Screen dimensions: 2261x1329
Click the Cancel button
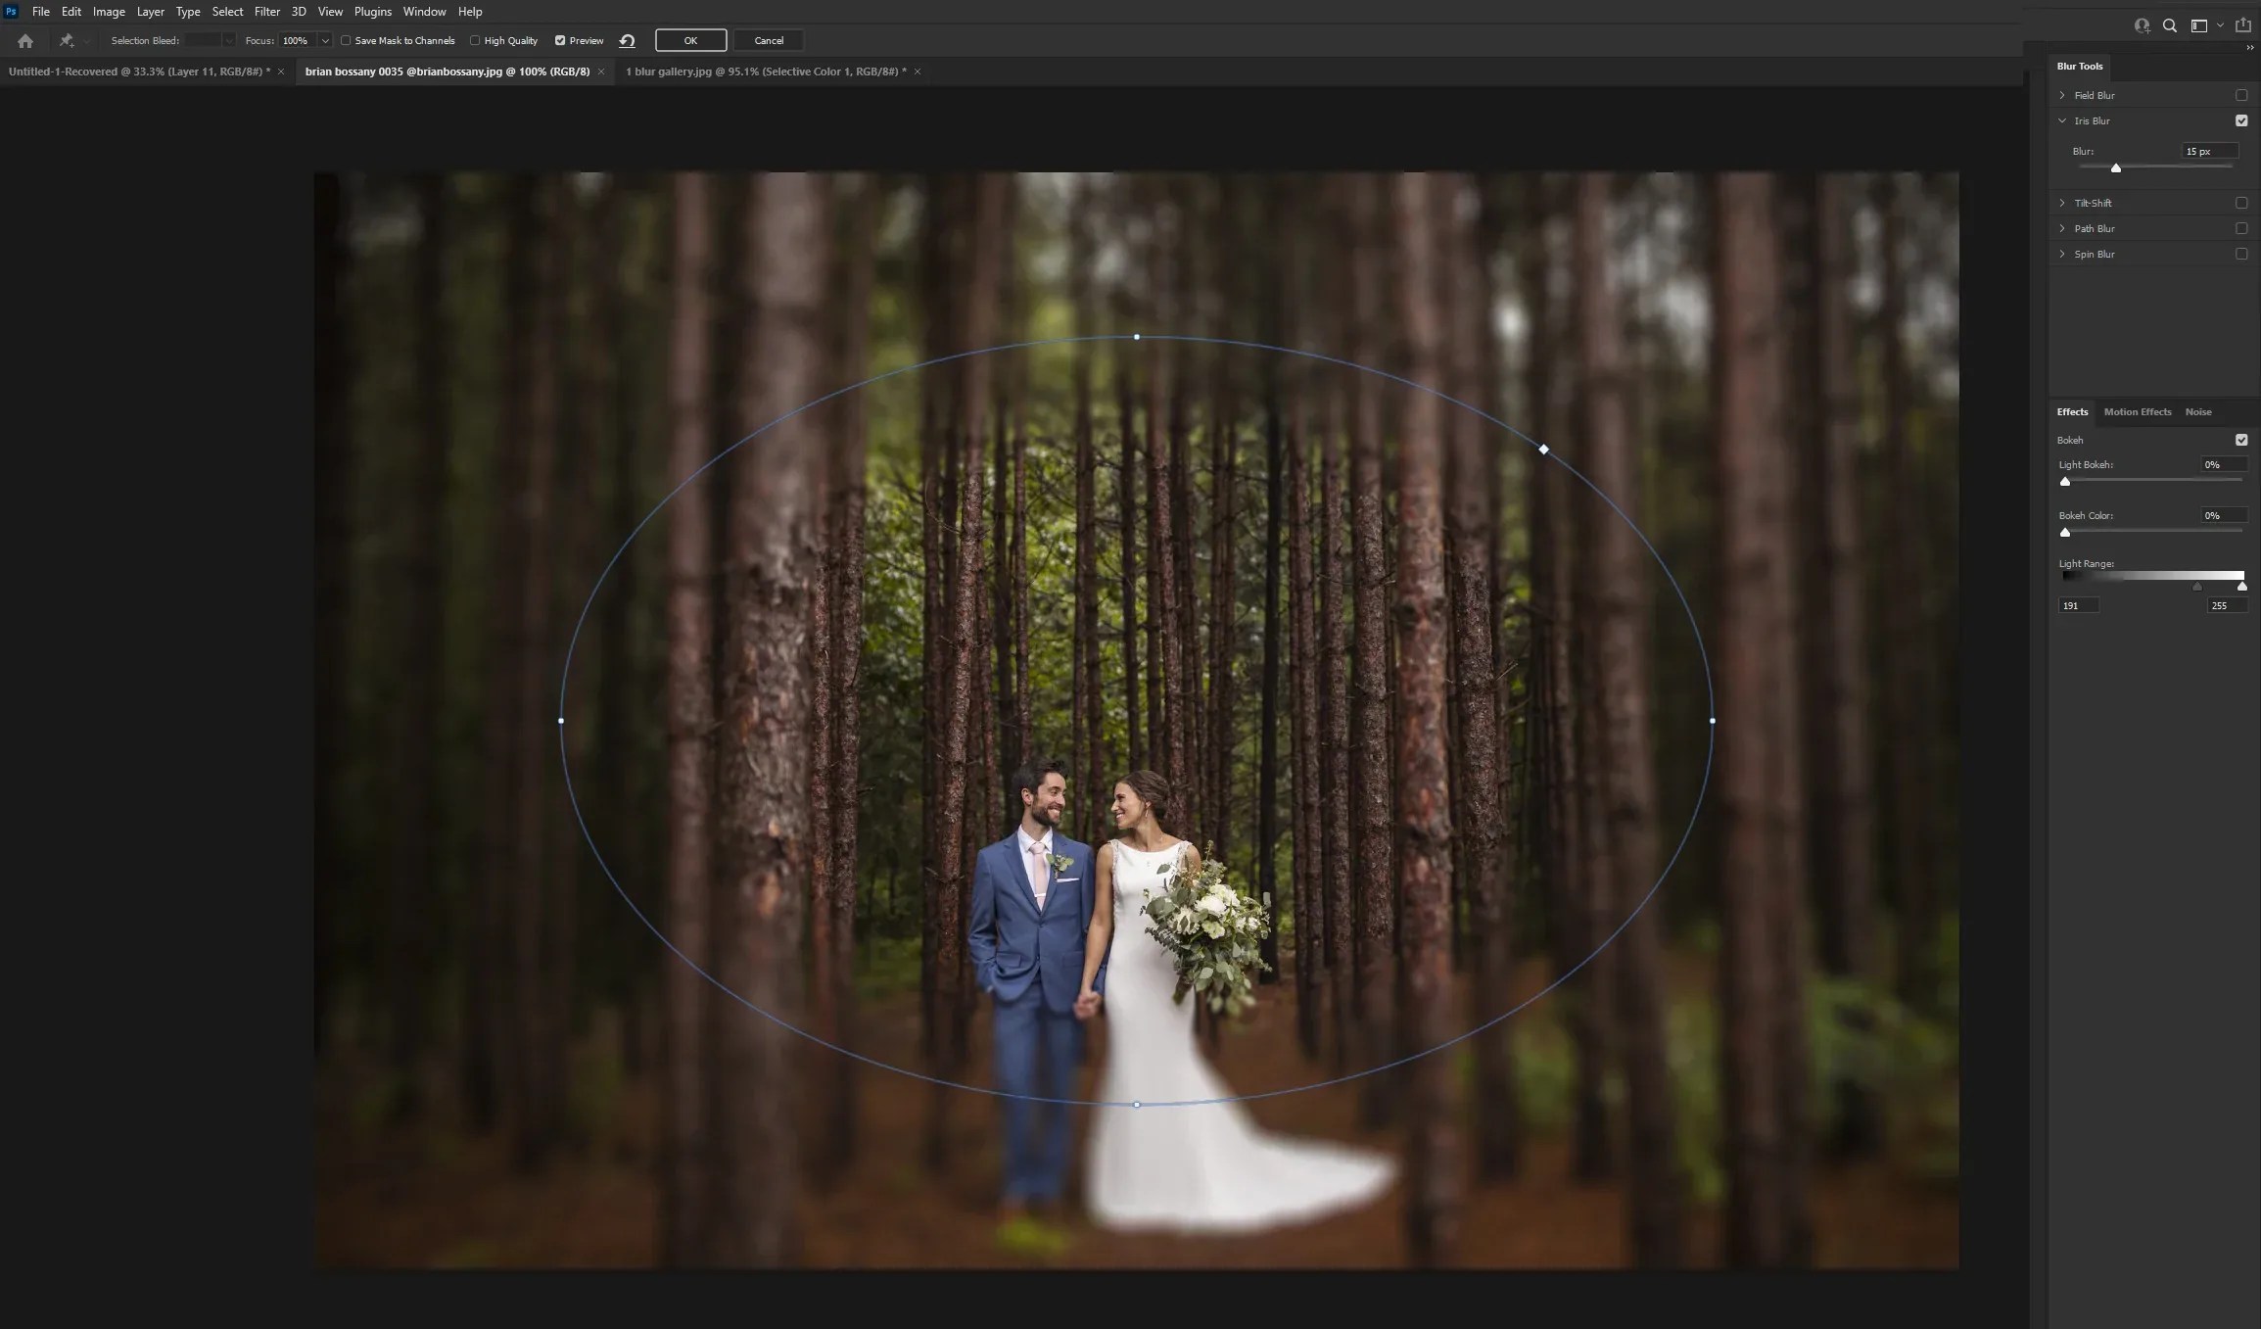(x=769, y=41)
